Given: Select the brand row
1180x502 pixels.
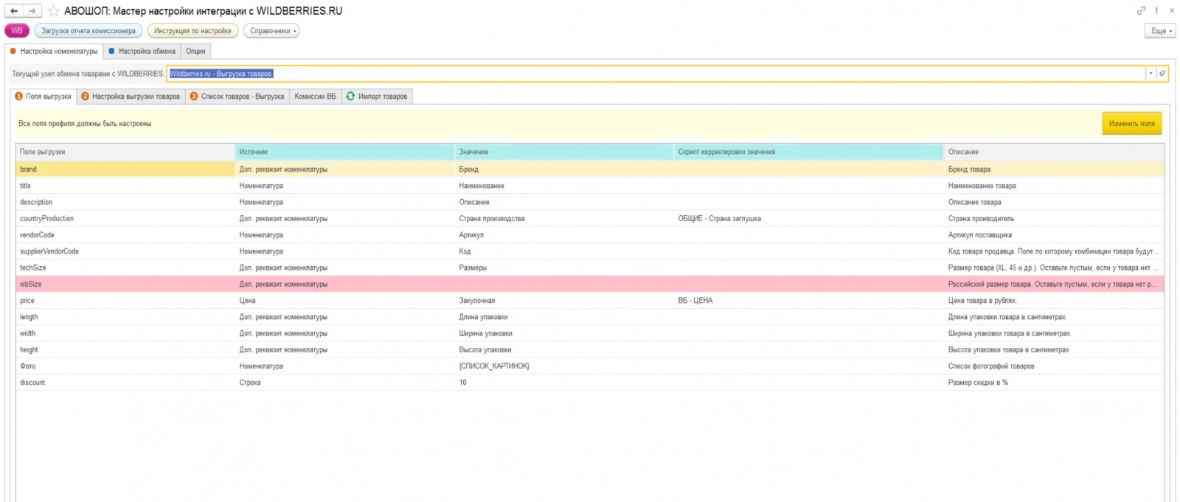Looking at the screenshot, I should 590,170.
